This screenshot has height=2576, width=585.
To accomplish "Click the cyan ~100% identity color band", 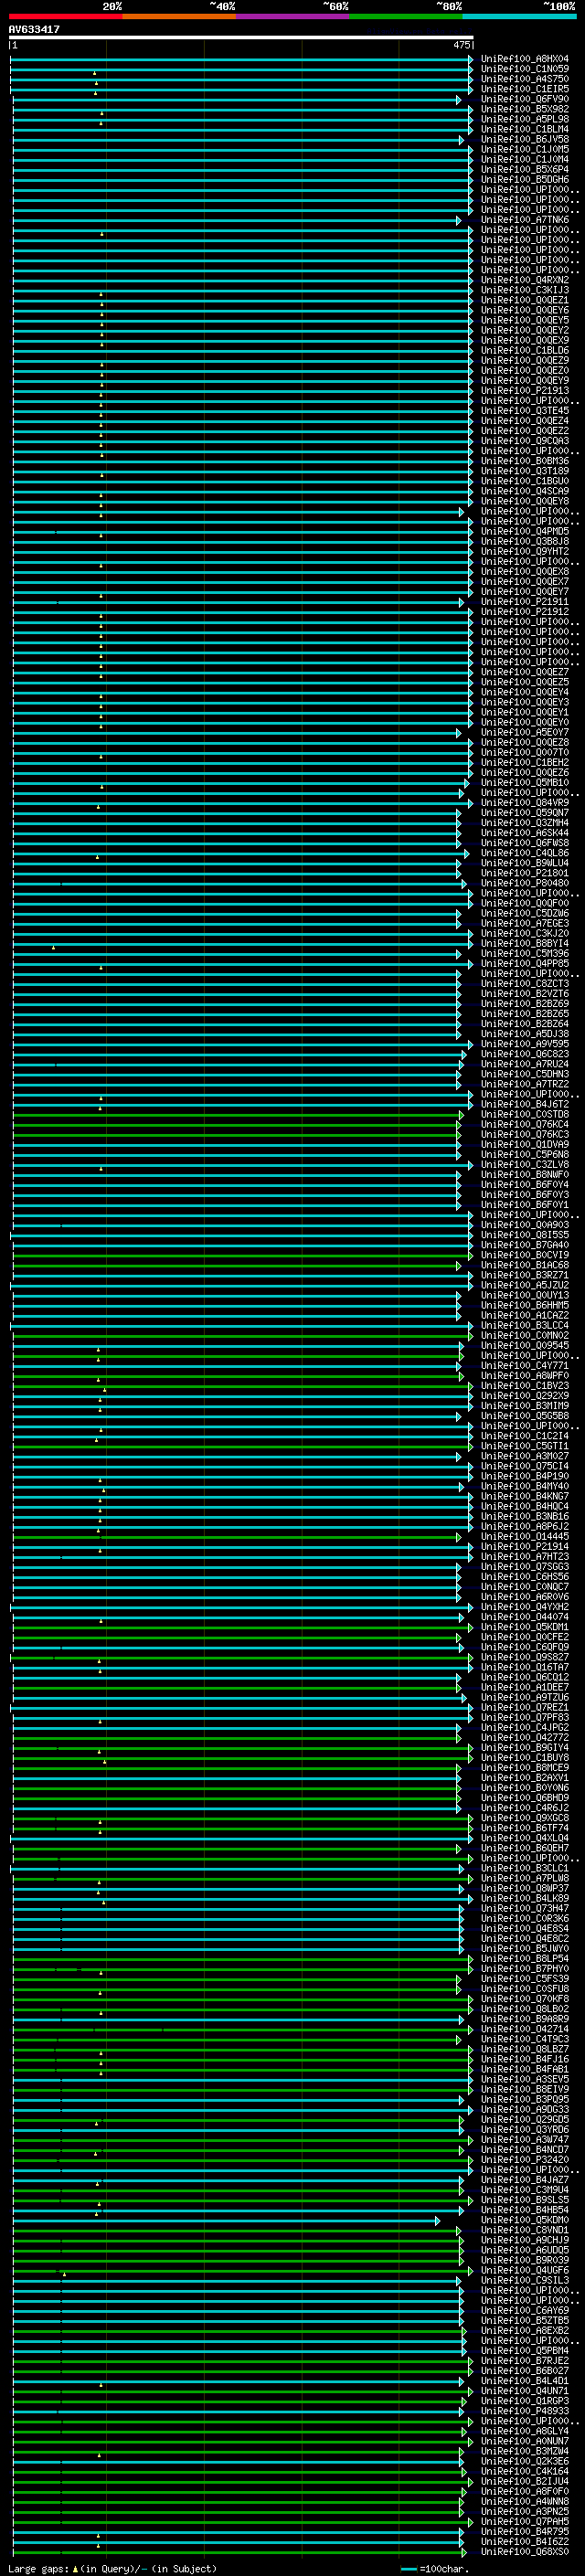I will 519,16.
